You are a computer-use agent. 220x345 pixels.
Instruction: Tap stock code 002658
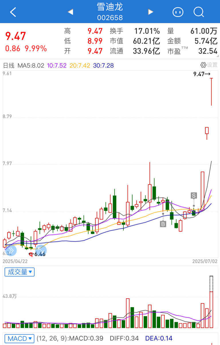110,18
